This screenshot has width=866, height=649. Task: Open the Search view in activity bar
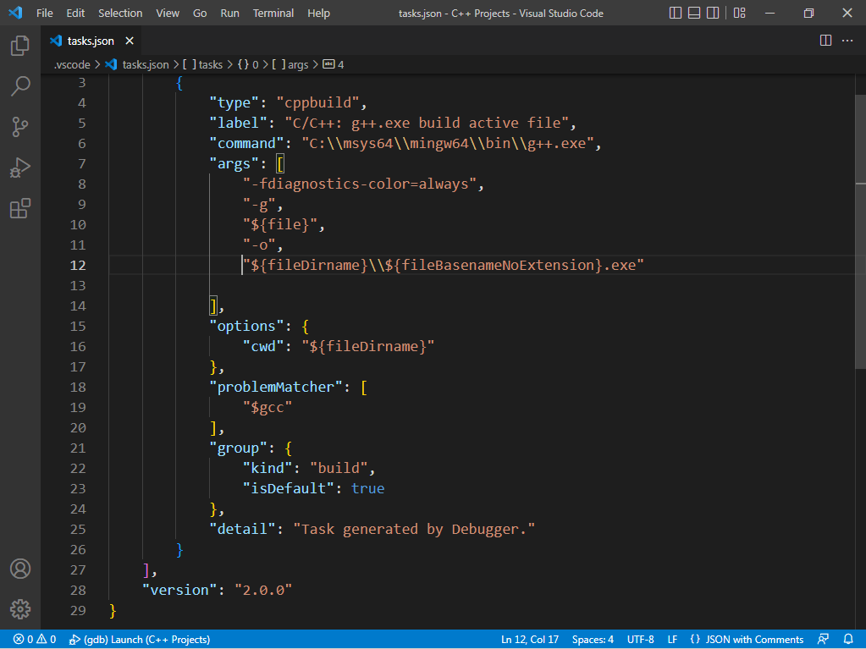[19, 86]
